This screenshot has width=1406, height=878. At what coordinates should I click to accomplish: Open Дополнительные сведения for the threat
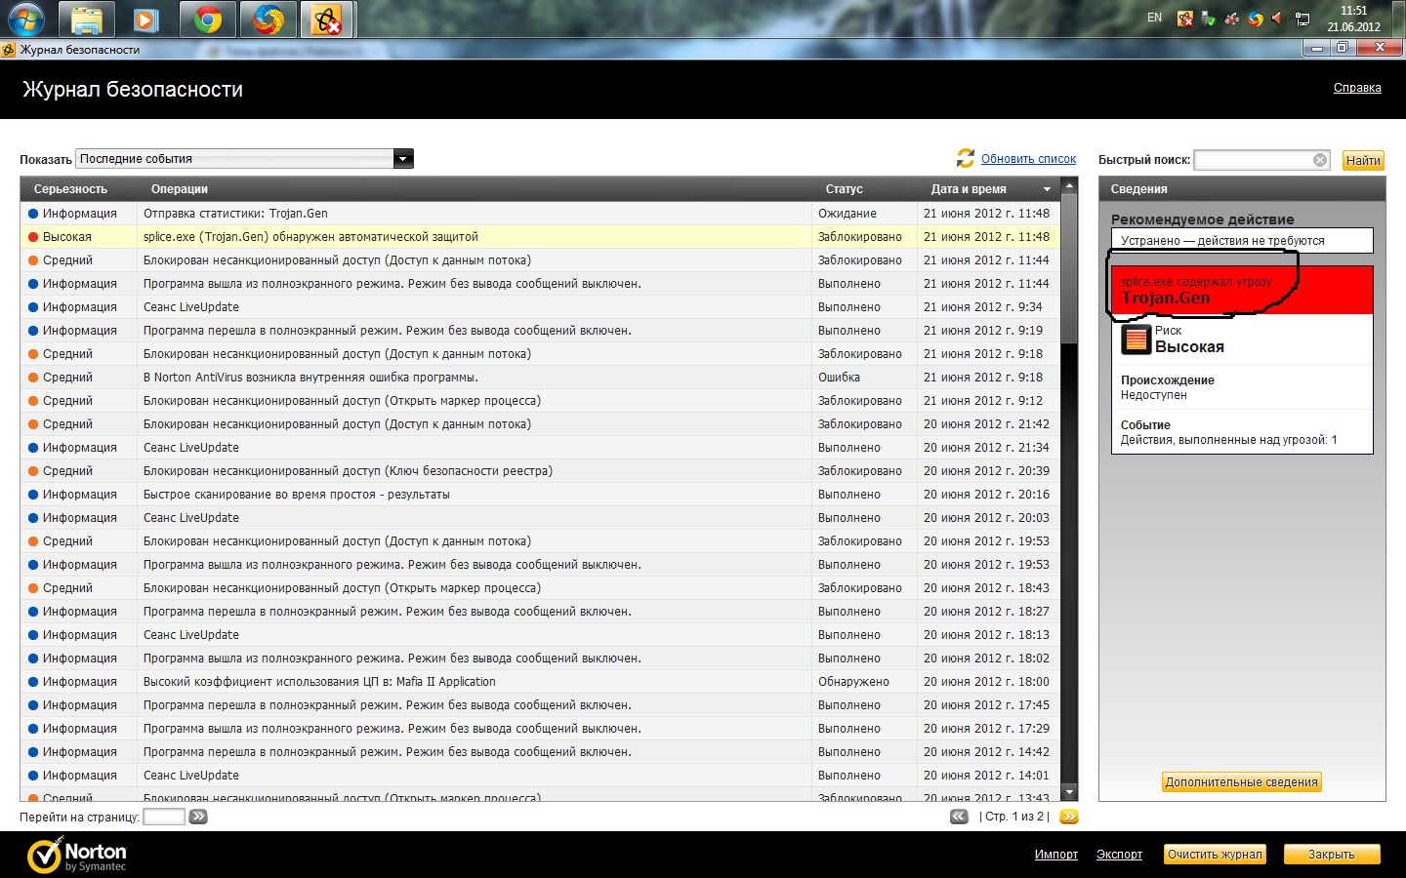(1242, 782)
